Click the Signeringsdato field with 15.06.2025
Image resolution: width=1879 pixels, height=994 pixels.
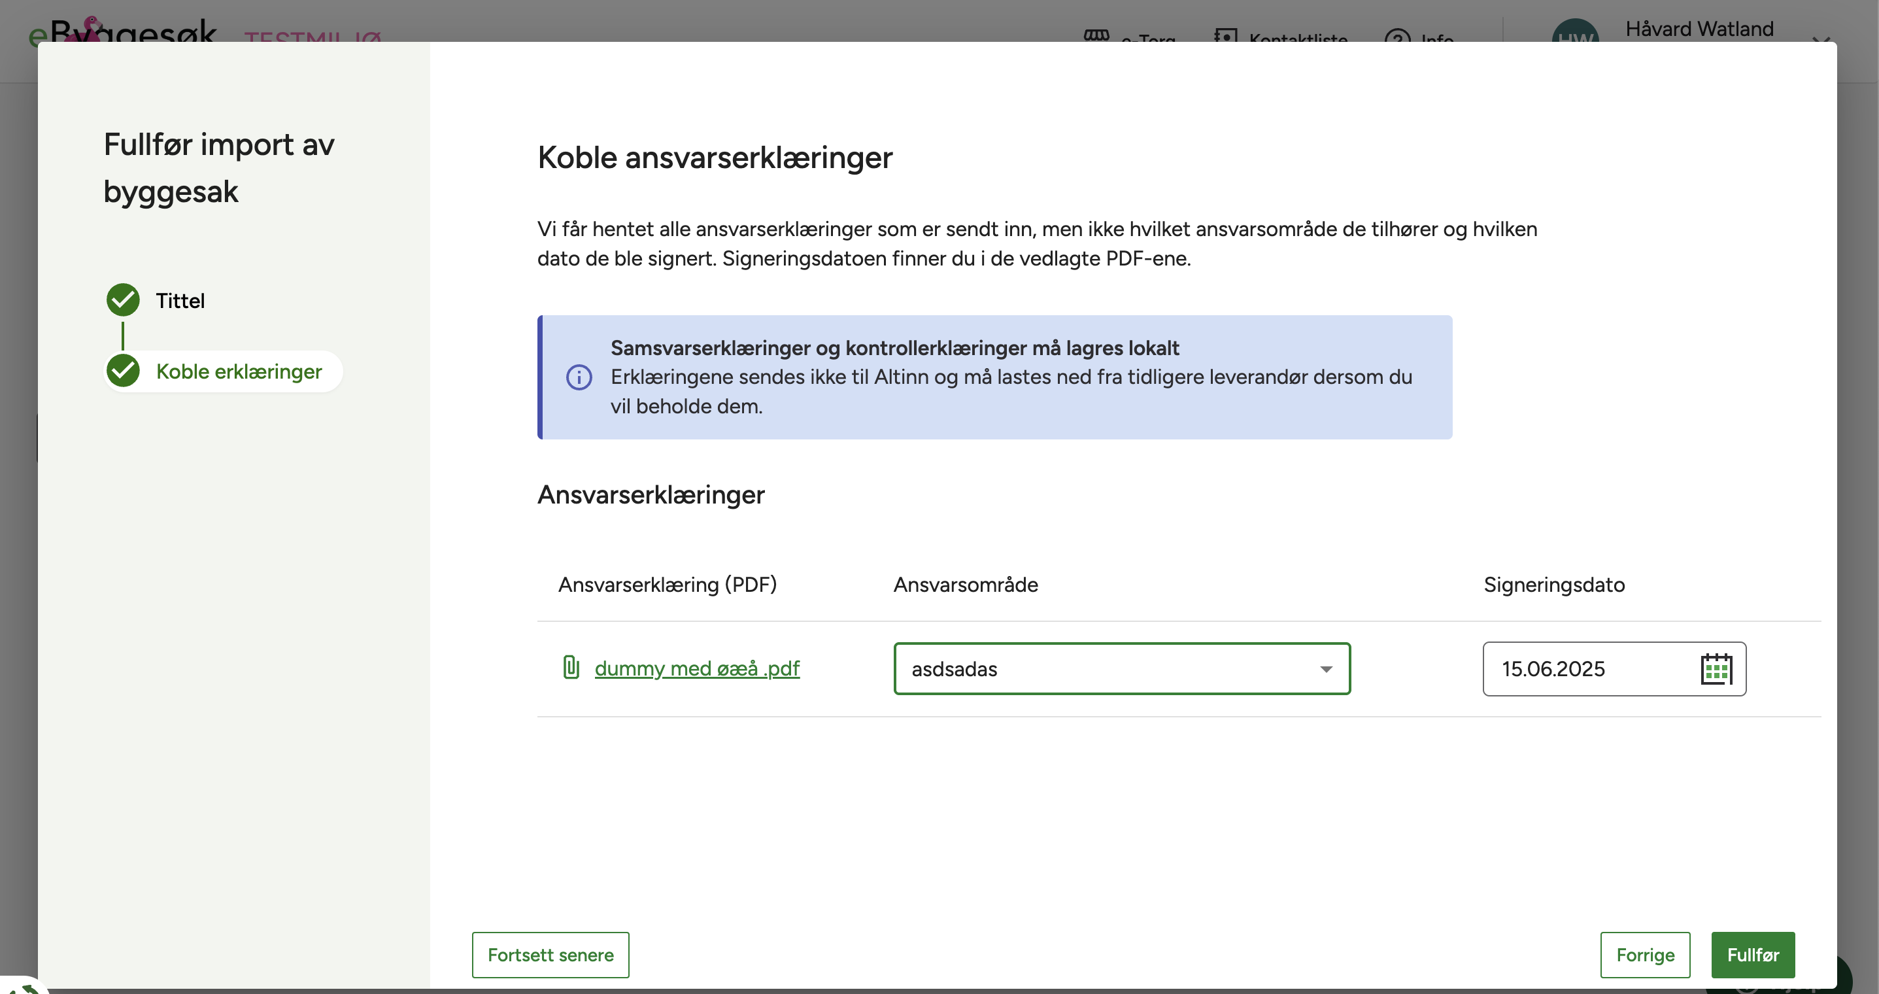[x=1583, y=668]
